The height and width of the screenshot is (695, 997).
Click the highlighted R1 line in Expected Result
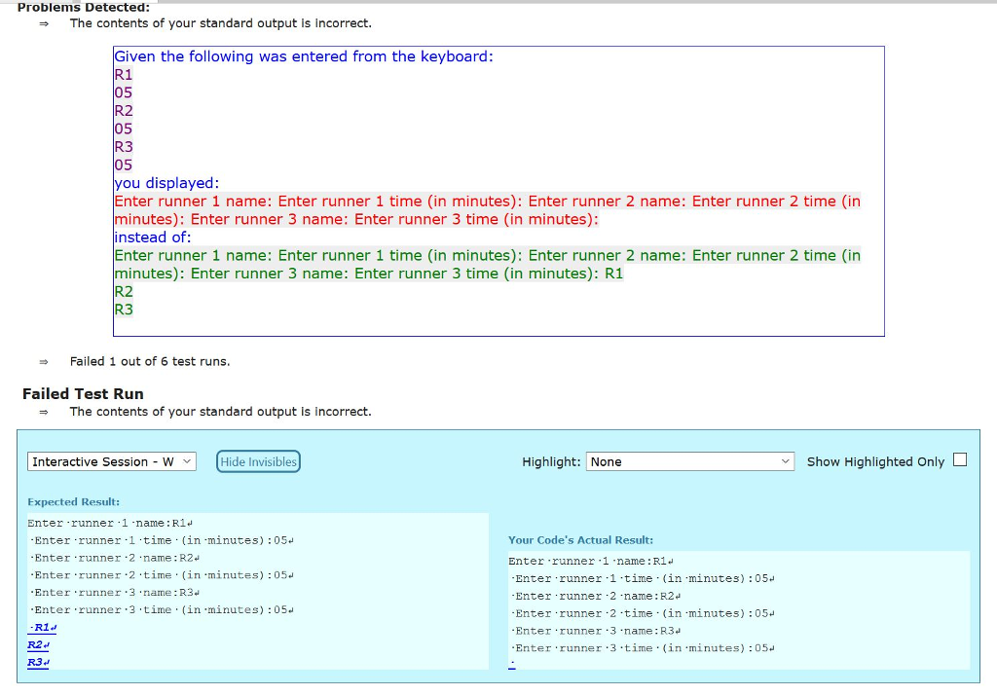tap(43, 628)
